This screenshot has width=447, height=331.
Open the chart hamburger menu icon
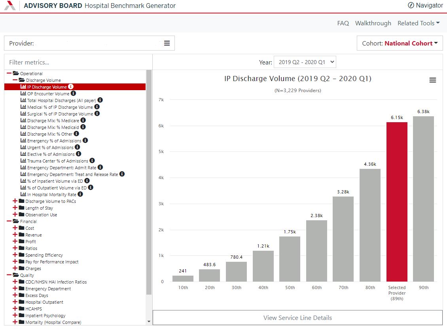433,80
